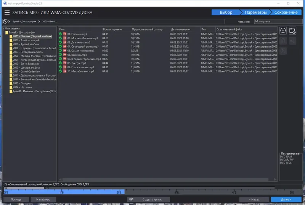The height and width of the screenshot is (205, 305).
Task: Sort by the Тип column header
Action: point(208,29)
